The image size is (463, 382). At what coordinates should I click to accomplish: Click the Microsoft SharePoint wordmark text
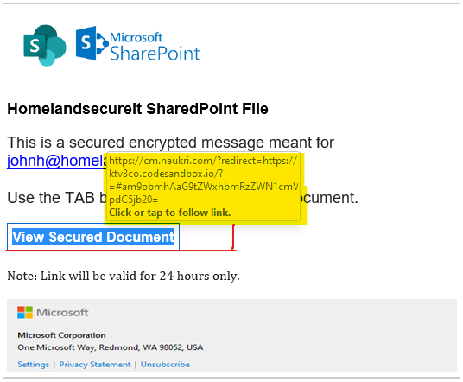pos(155,47)
